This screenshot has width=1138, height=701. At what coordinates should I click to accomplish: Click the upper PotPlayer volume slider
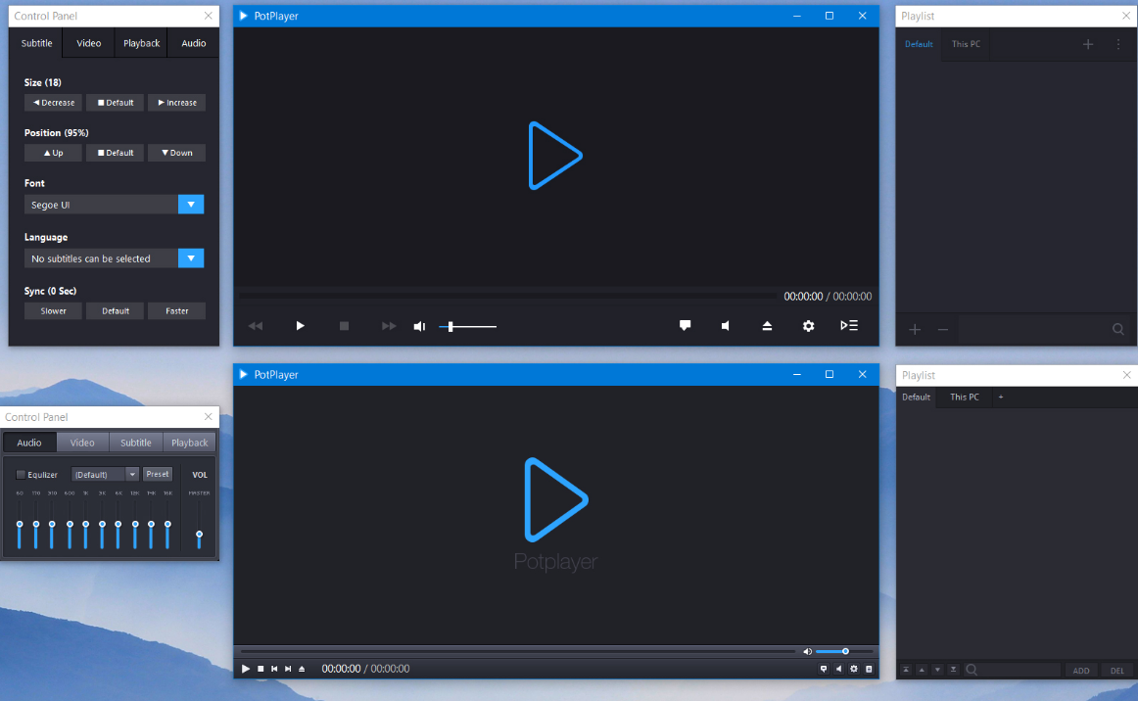468,327
